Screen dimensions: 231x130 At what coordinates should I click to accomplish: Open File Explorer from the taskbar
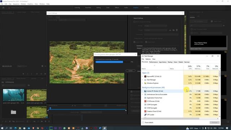(20, 128)
